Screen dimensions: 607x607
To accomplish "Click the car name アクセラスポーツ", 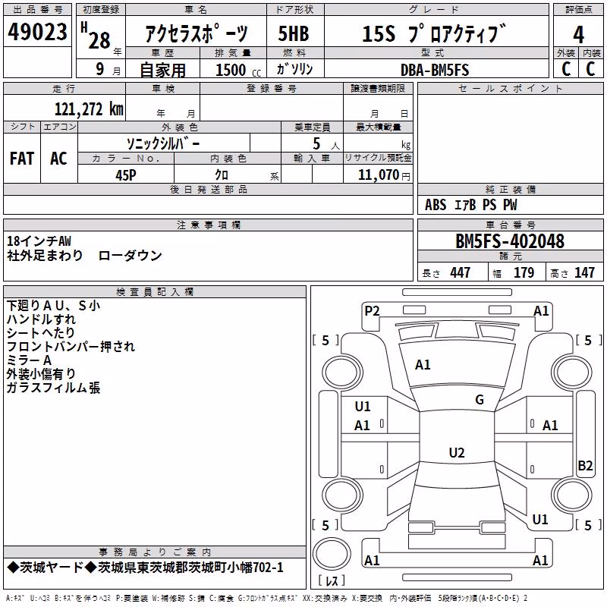I will coord(196,33).
